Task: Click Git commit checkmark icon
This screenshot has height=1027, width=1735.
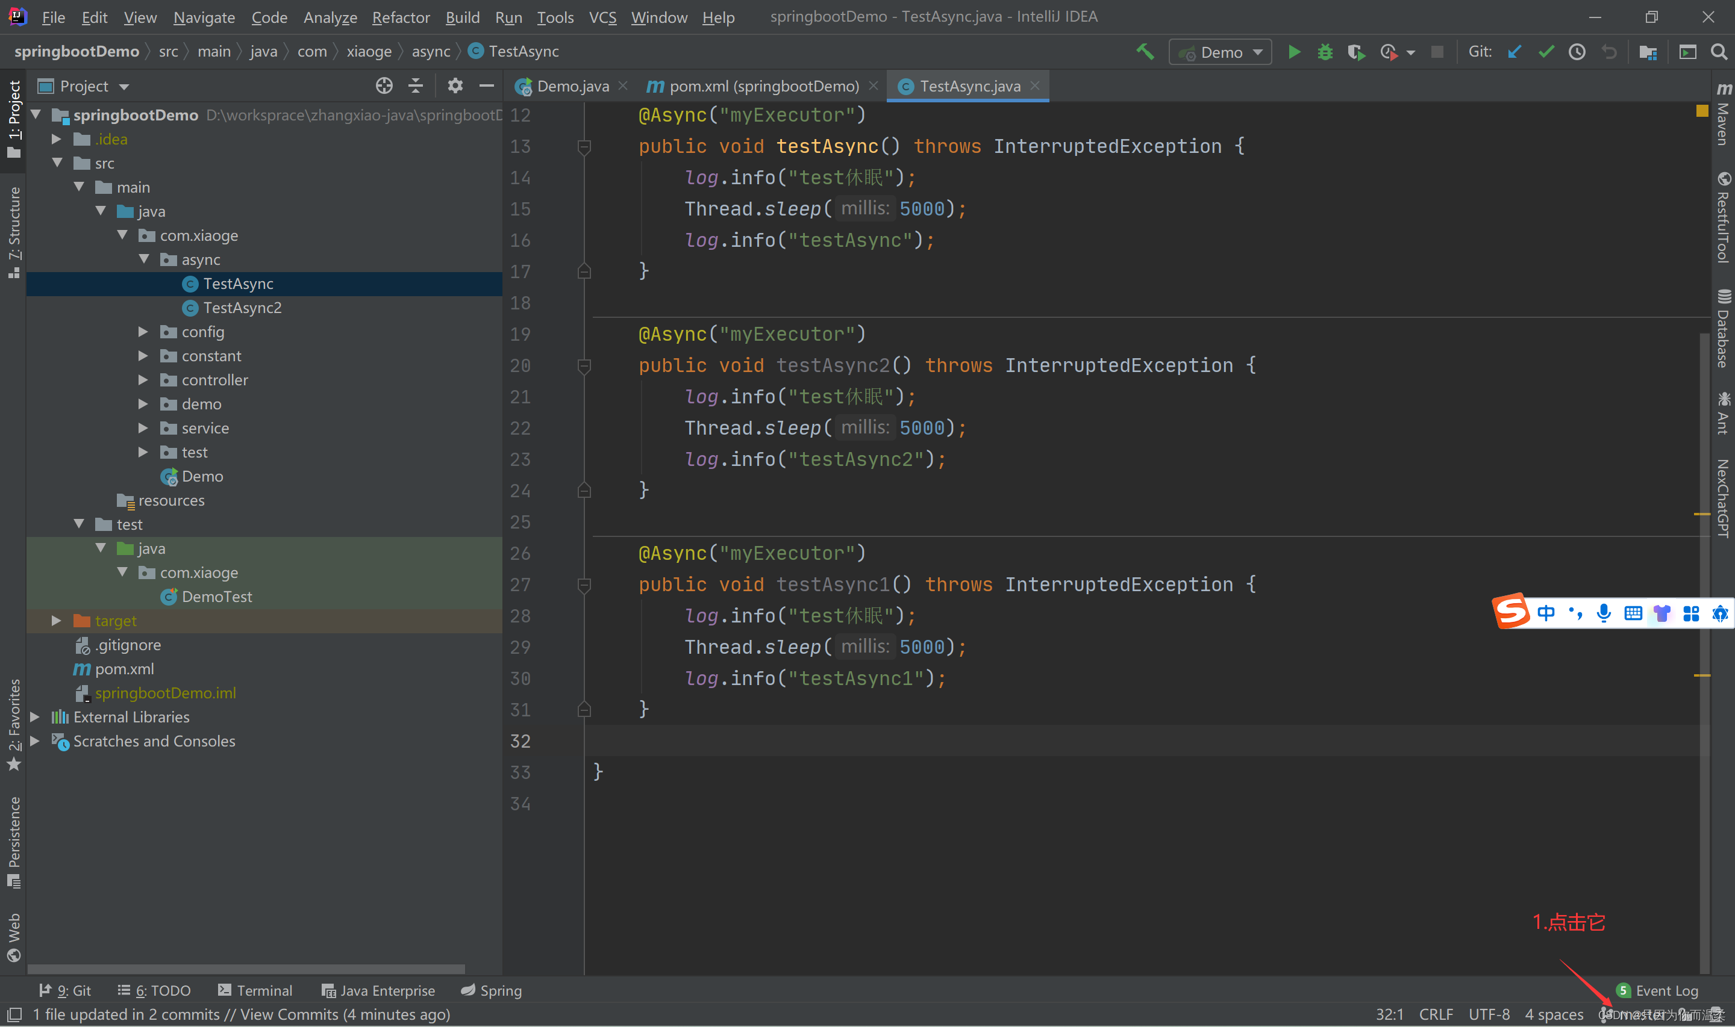Action: [x=1545, y=52]
